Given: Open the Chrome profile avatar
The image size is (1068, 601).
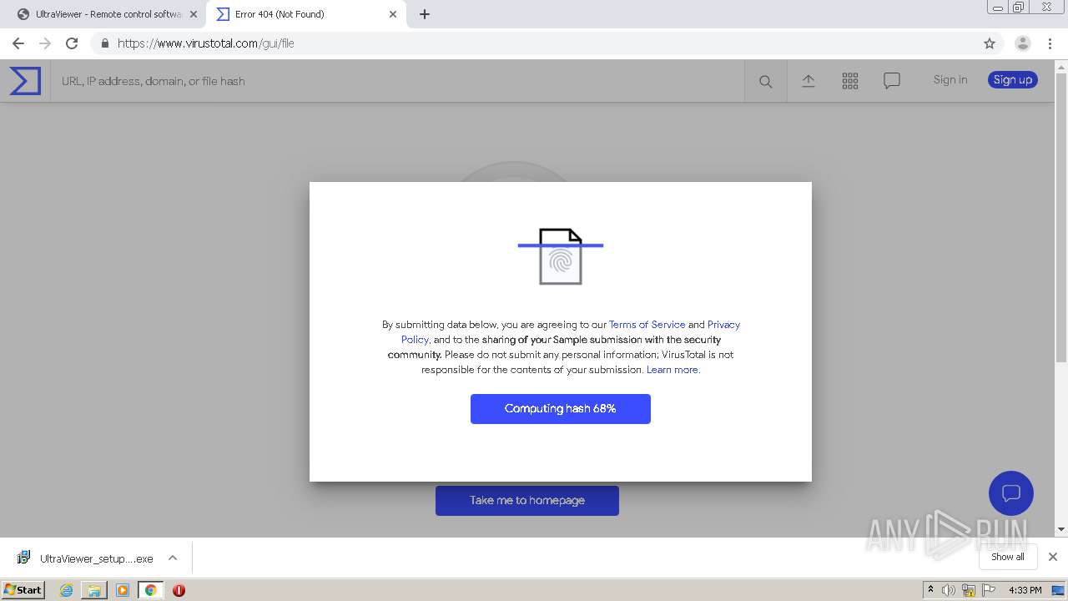Looking at the screenshot, I should (x=1023, y=43).
